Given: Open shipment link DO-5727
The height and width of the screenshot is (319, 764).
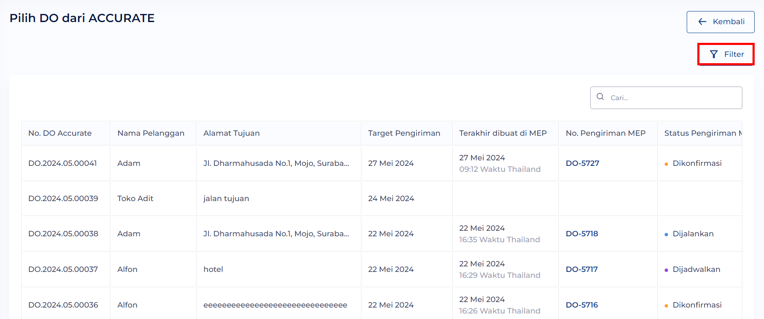Looking at the screenshot, I should [582, 163].
